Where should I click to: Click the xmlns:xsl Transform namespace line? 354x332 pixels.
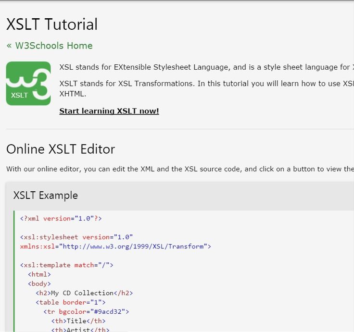coord(115,246)
